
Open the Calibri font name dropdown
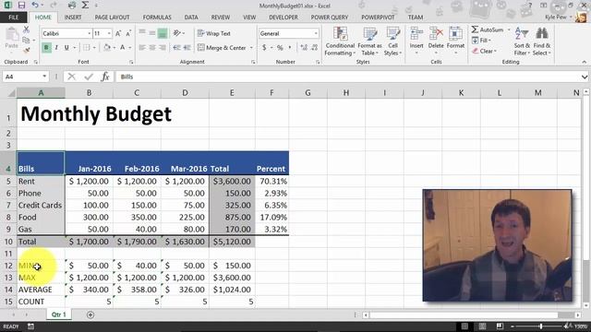[x=90, y=33]
